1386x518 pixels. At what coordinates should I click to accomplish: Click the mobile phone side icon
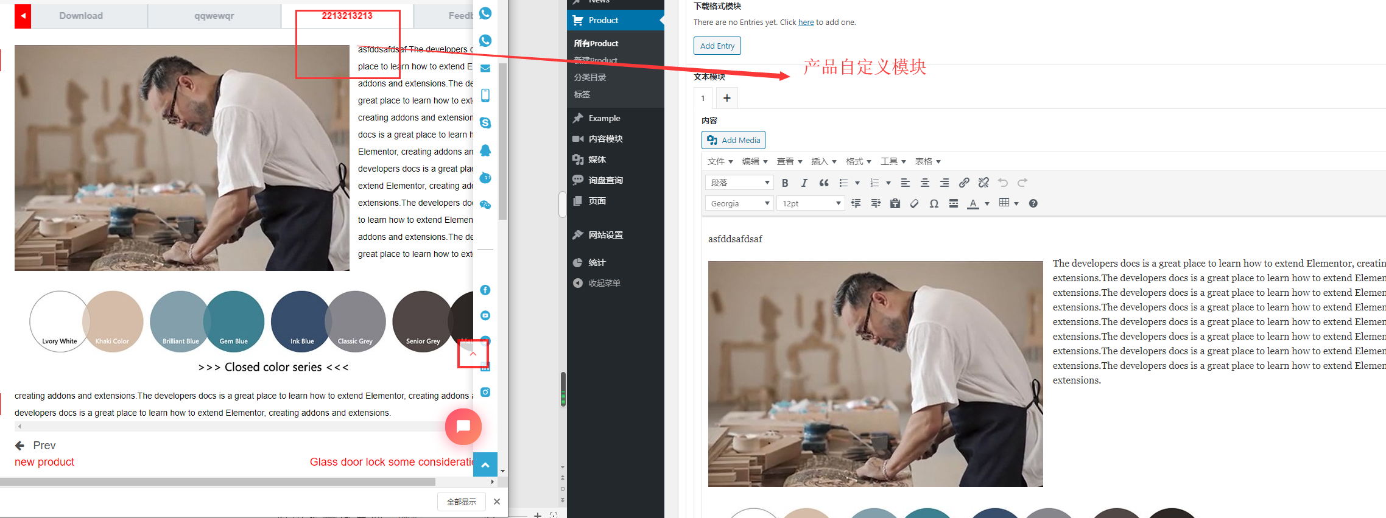485,96
